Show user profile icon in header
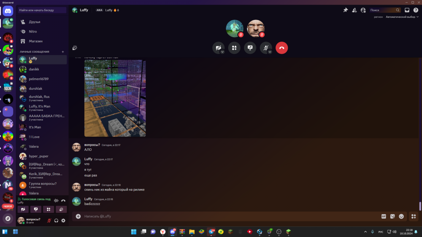The image size is (422, 237). 363,10
